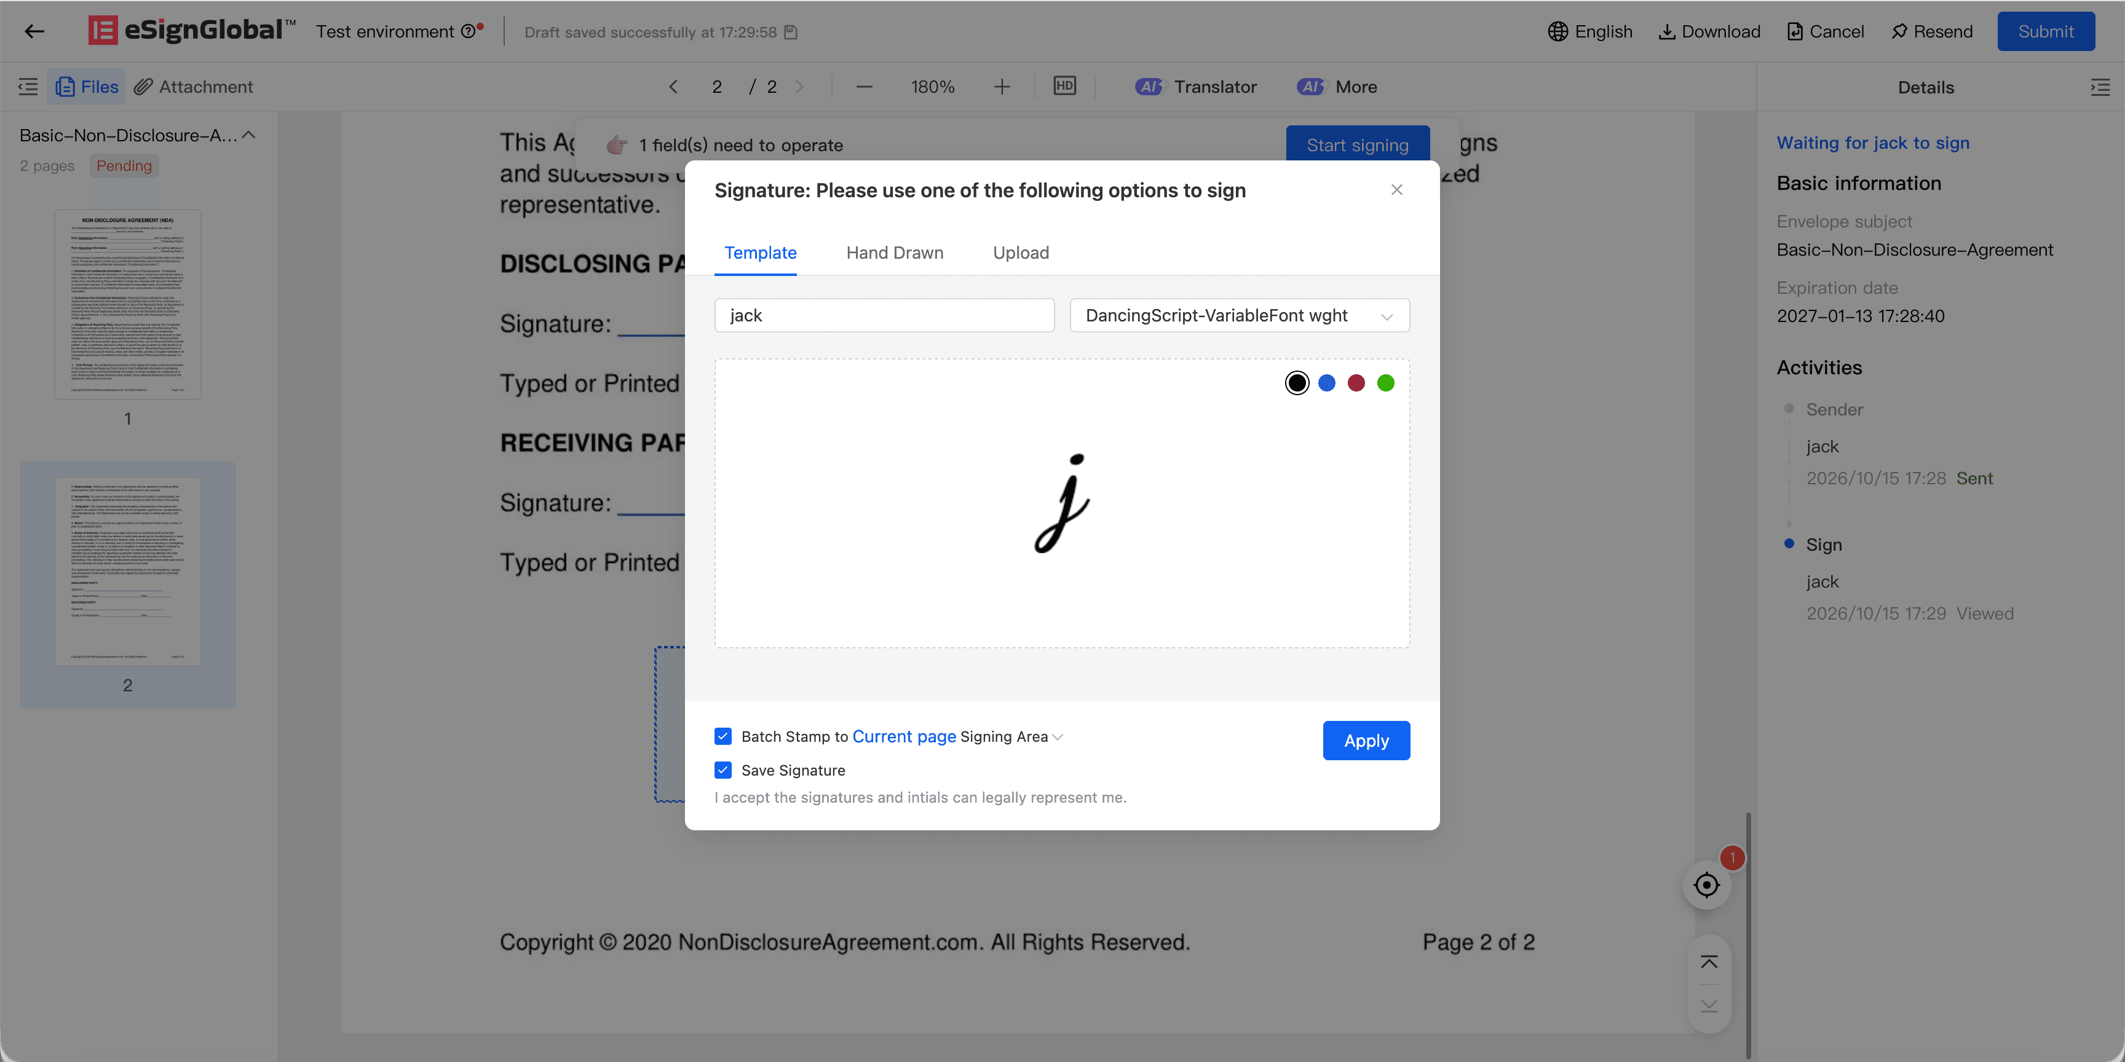Zoom out with the minus icon
The height and width of the screenshot is (1062, 2125).
[864, 87]
